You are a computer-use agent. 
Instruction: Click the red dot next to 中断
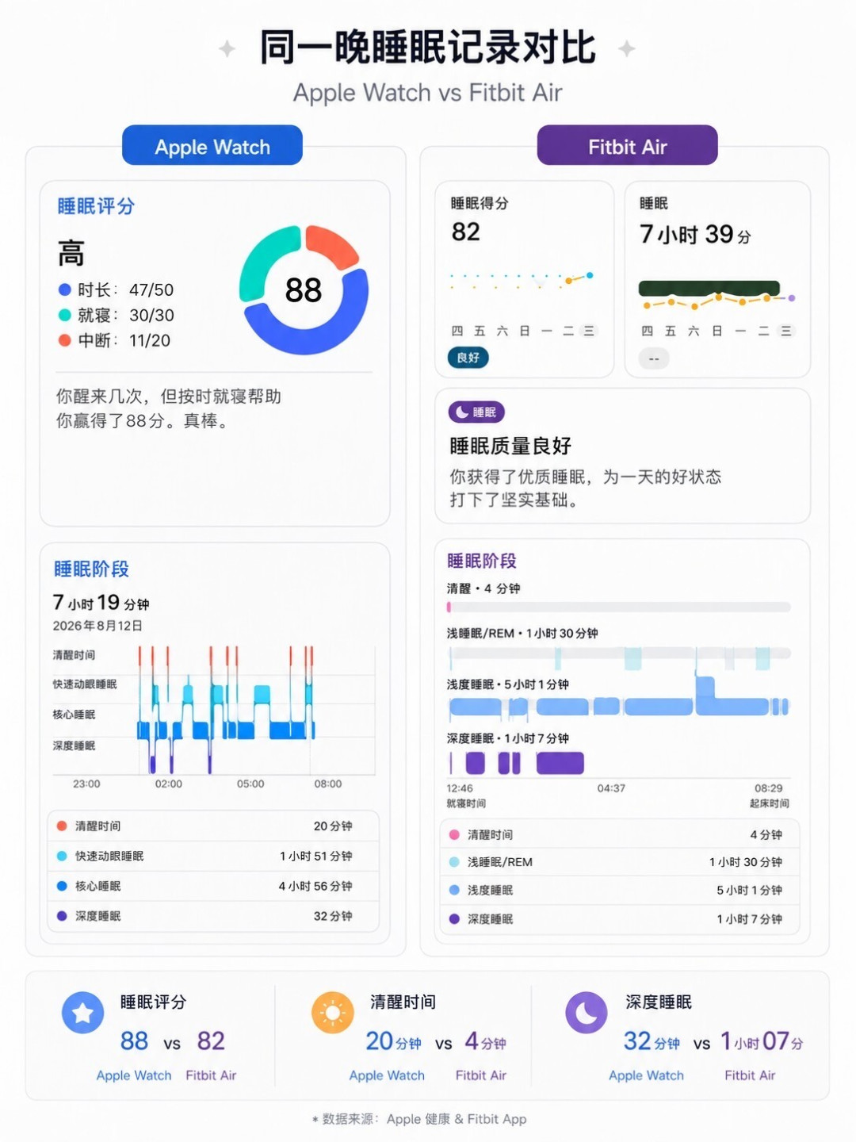click(x=65, y=341)
